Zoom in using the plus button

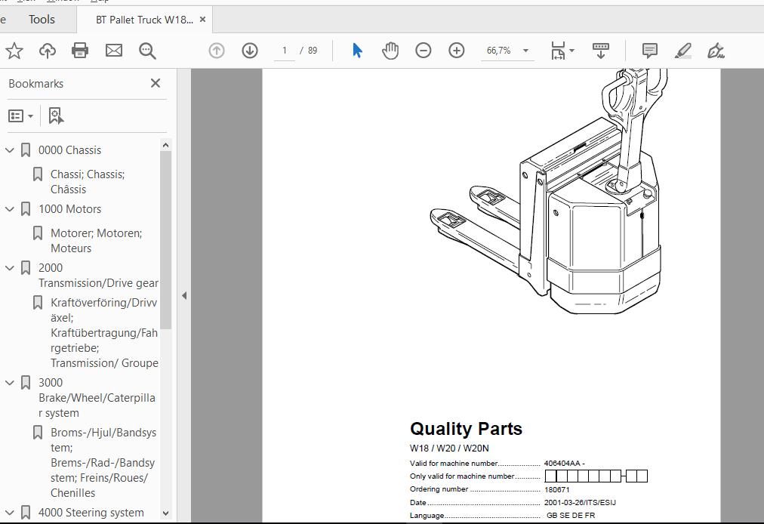point(457,51)
